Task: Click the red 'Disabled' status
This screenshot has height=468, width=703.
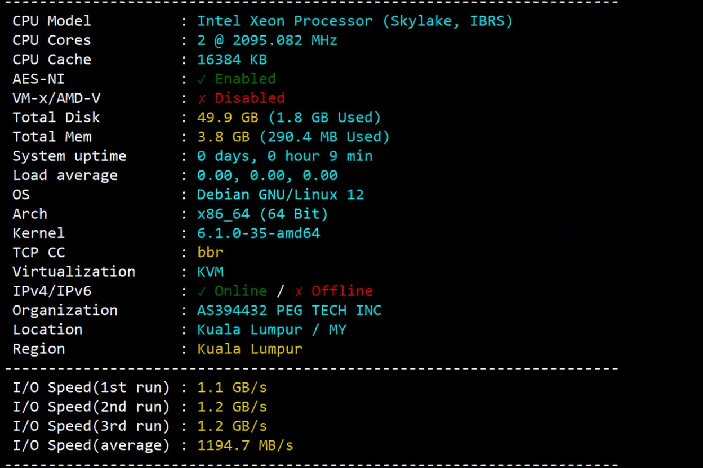Action: 250,98
